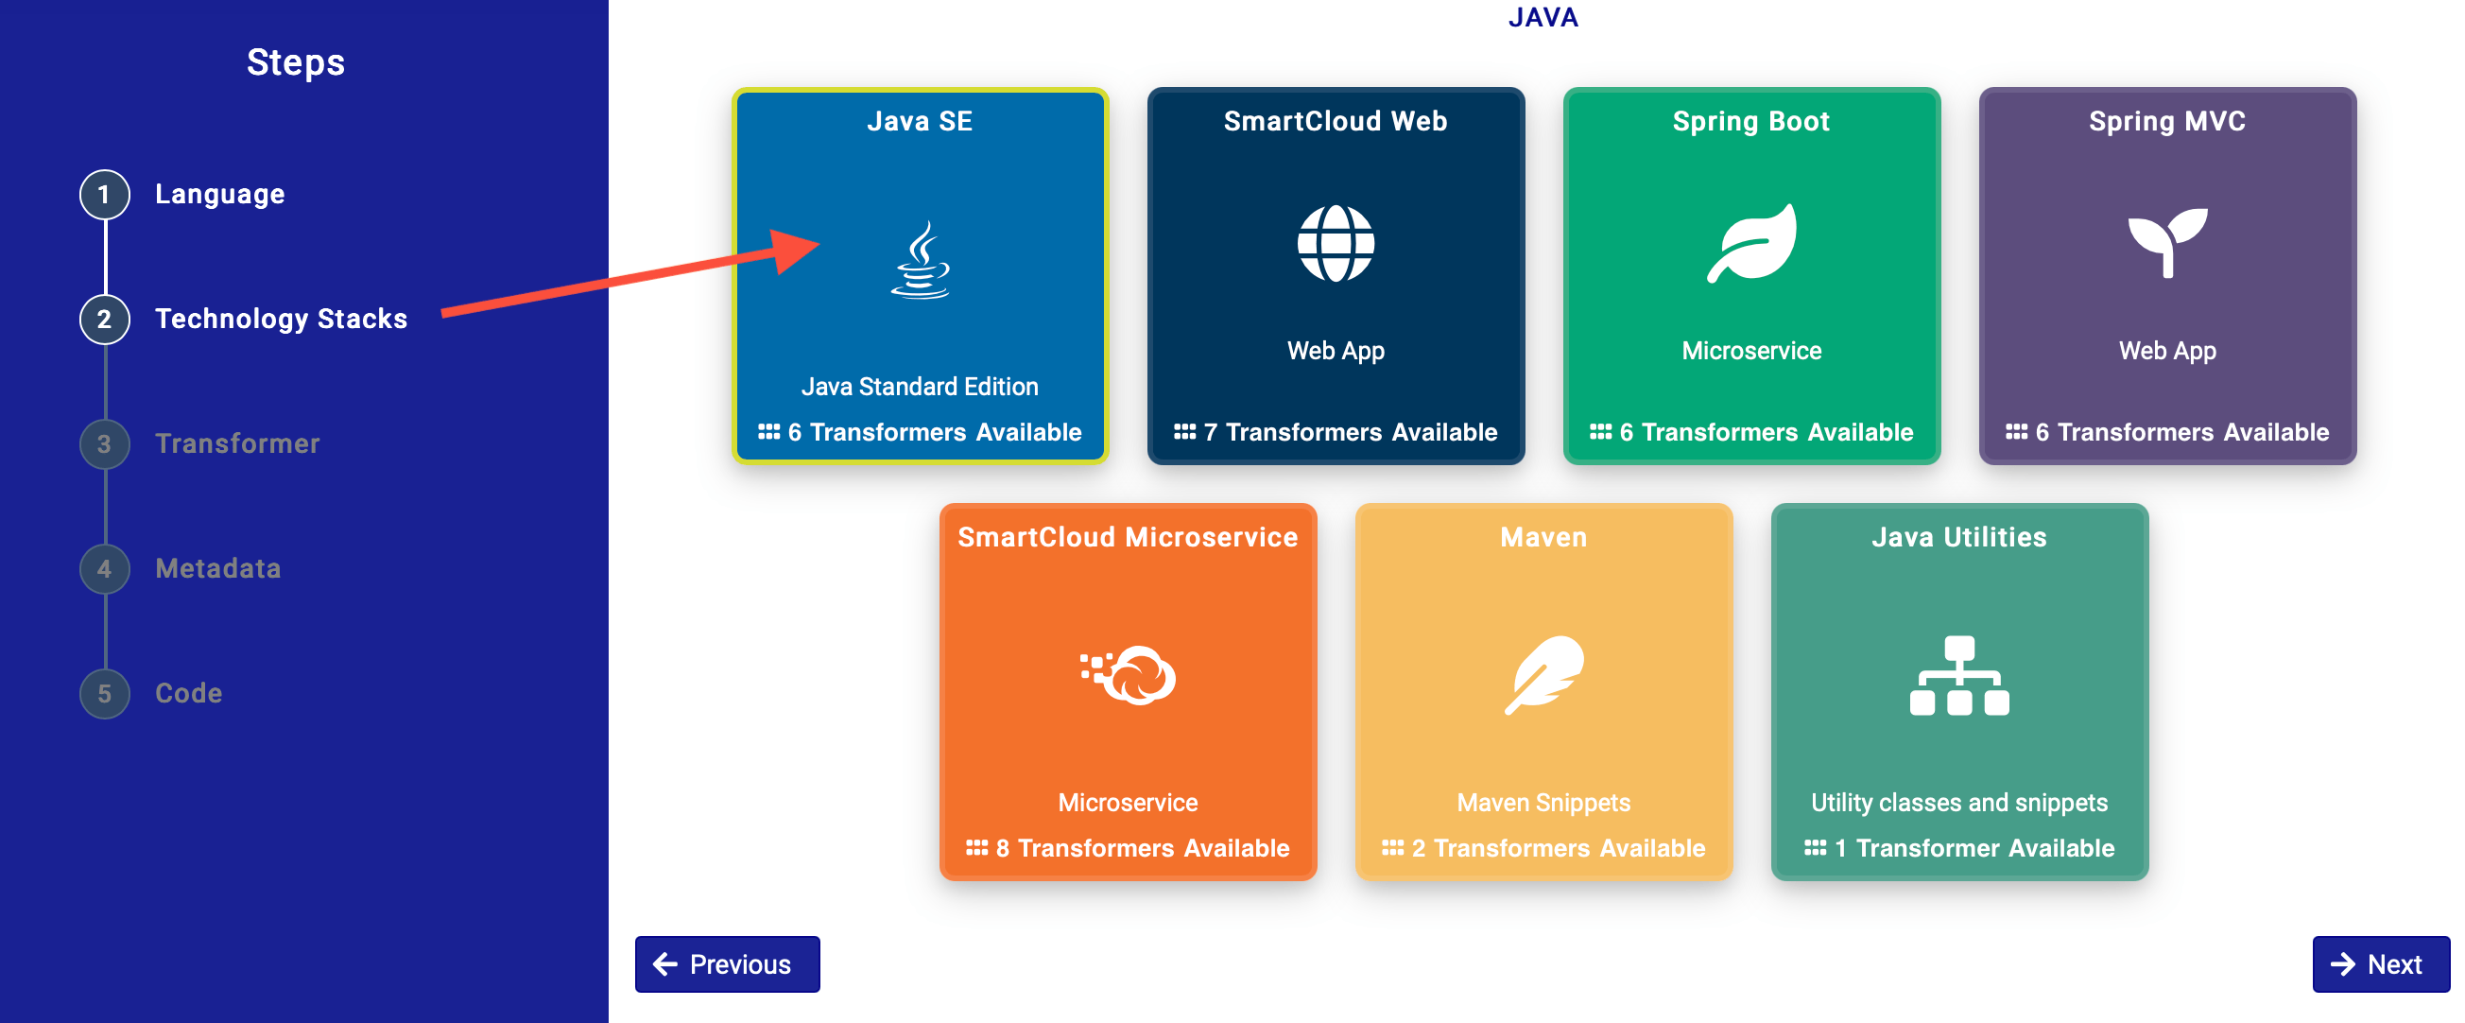The image size is (2465, 1023).
Task: Click the Maven Snippets label
Action: click(1543, 802)
